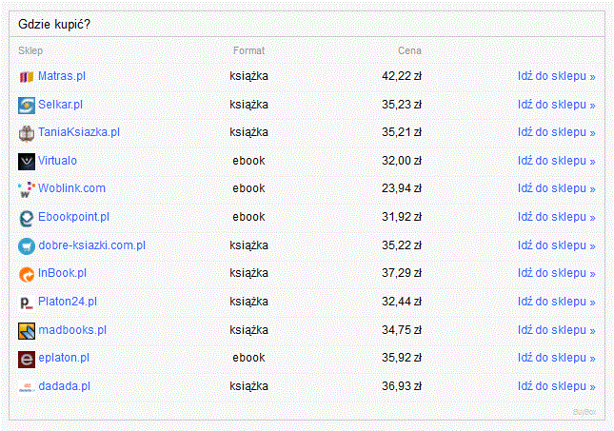Click the madbooks.pl store icon
The width and height of the screenshot is (614, 431).
pos(27,331)
